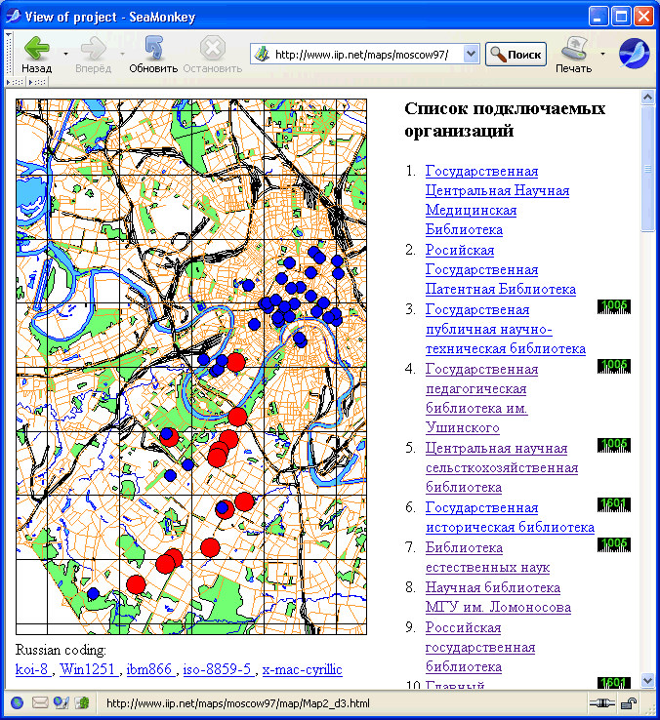Image resolution: width=660 pixels, height=720 pixels.
Task: Open Navigator via status bar globe icon
Action: coord(18,702)
